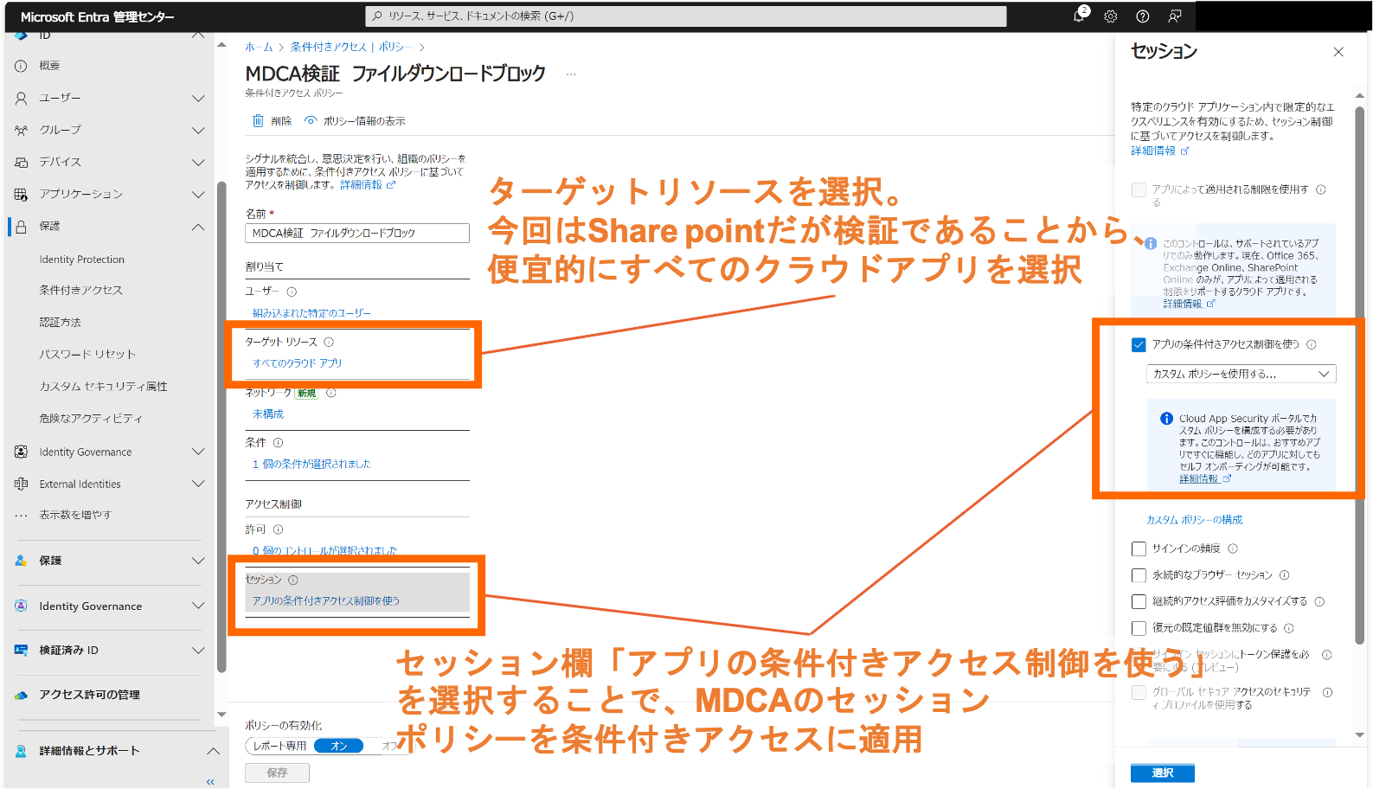
Task: Collapse the left sidebar with double-chevron icon
Action: [x=210, y=781]
